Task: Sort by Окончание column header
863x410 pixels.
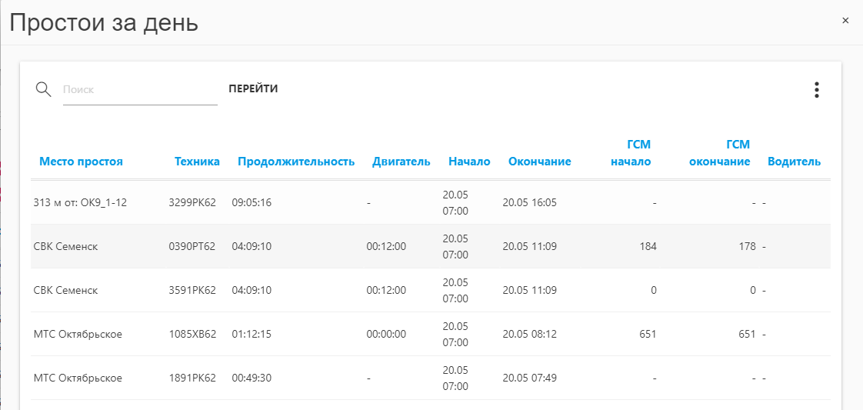Action: point(539,162)
